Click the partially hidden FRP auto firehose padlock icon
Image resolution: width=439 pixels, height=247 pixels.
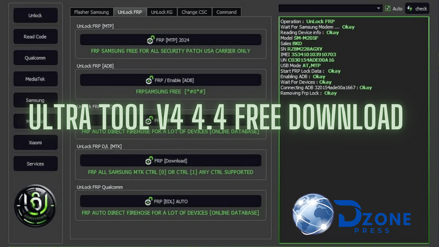(149, 121)
